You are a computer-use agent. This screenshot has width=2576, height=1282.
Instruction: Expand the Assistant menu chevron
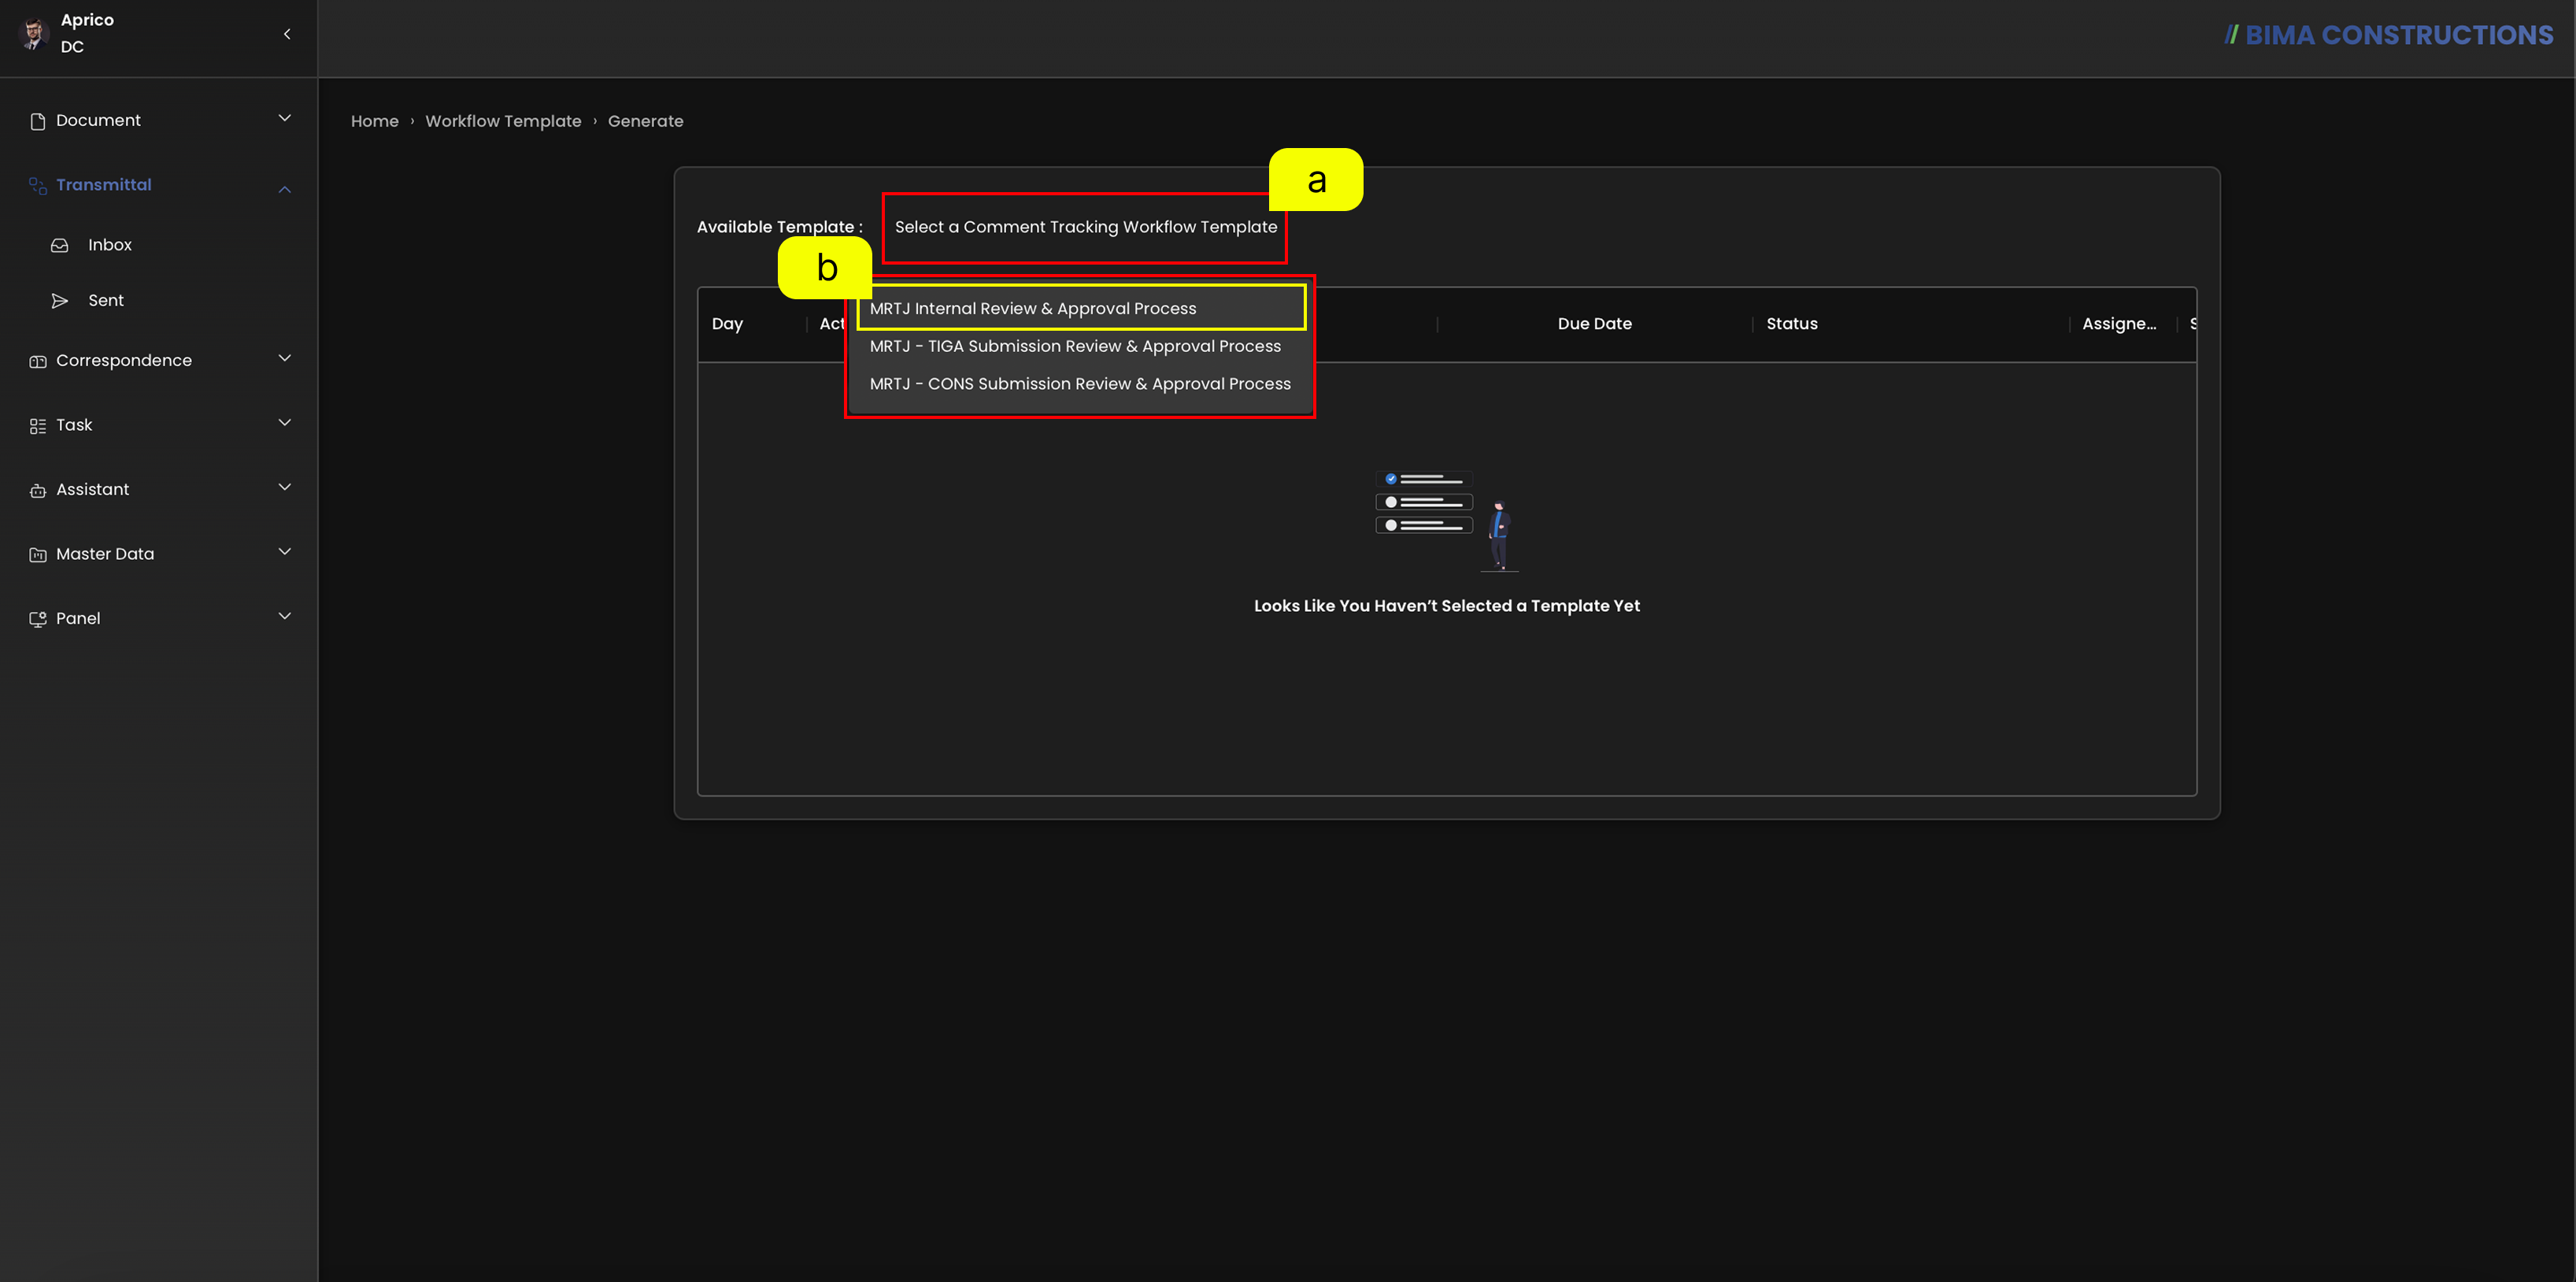[285, 487]
